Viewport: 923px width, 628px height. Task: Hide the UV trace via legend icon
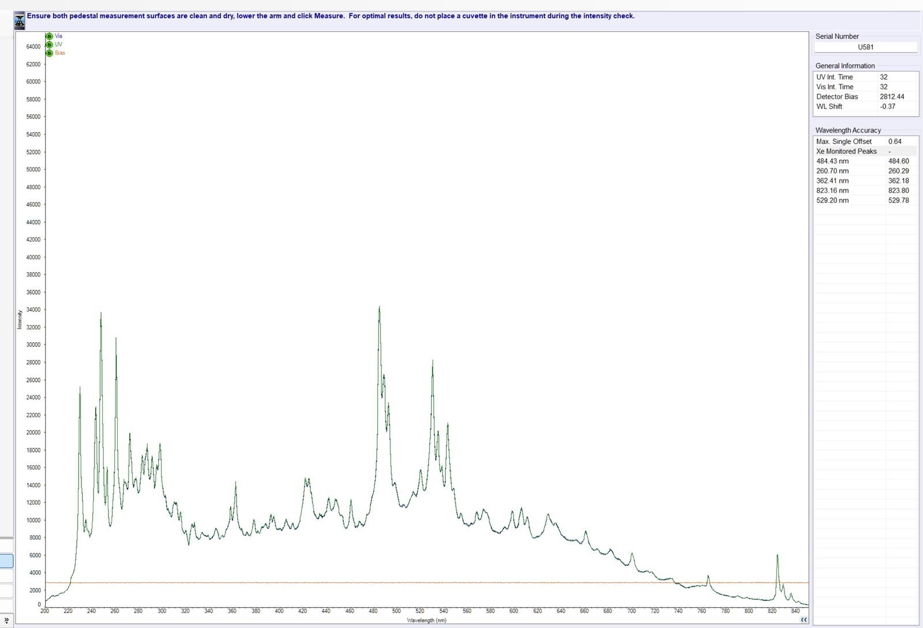(49, 44)
